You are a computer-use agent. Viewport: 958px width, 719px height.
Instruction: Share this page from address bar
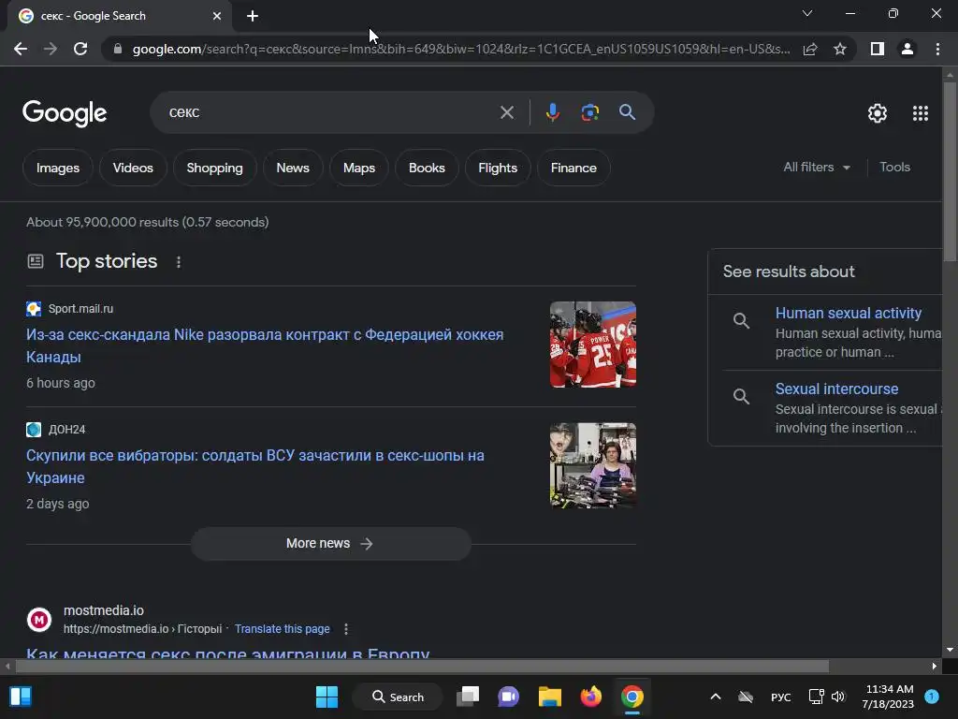(810, 49)
